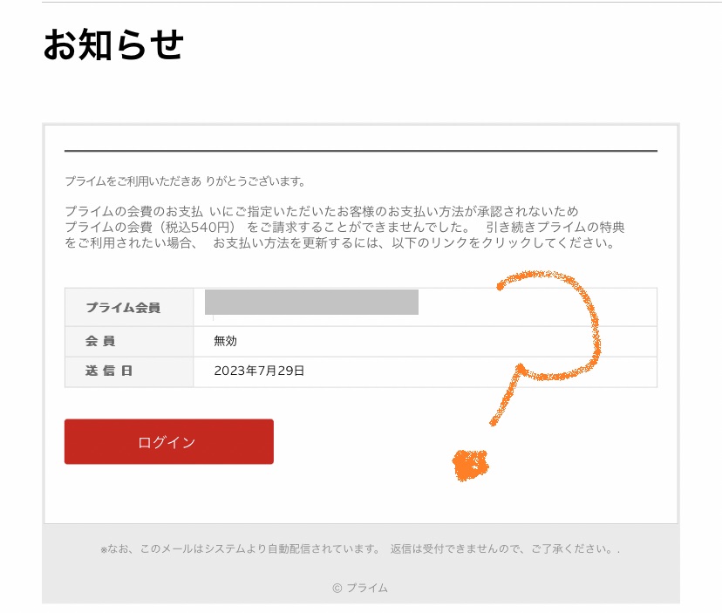Click the text 引き続きプライムの特典
This screenshot has width=722, height=613.
[x=555, y=228]
